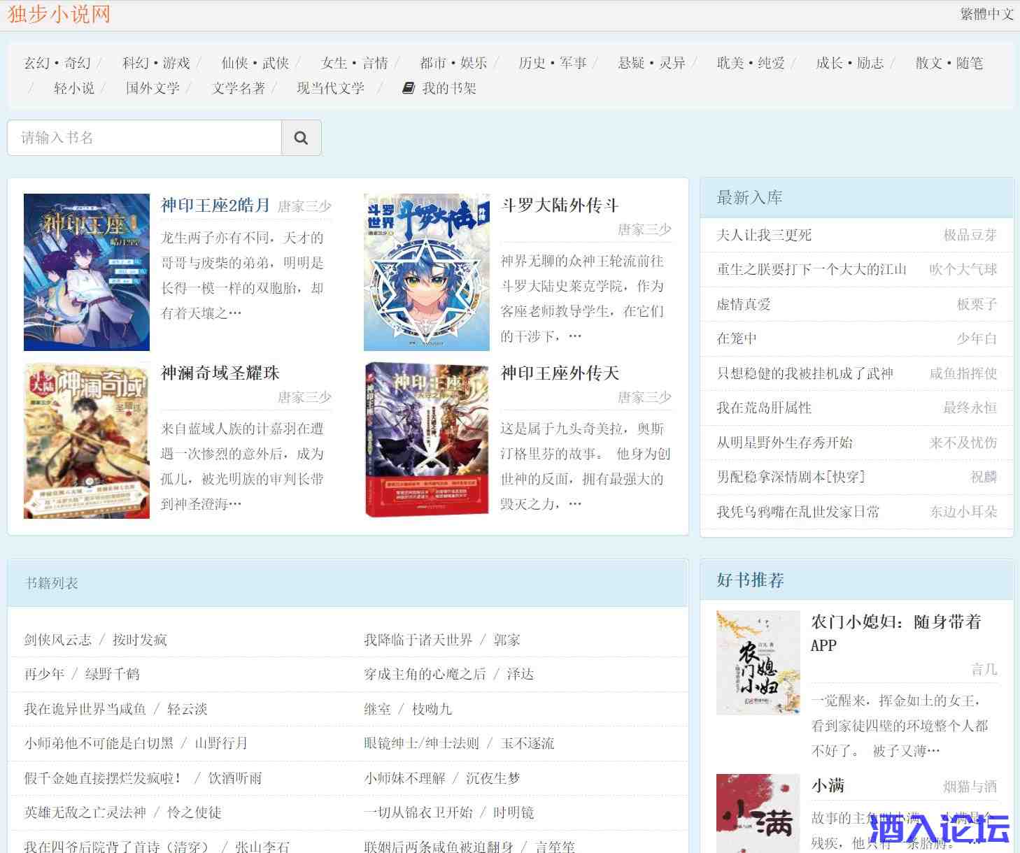Open 夫人让我三更死 in 最新入库

(x=764, y=235)
